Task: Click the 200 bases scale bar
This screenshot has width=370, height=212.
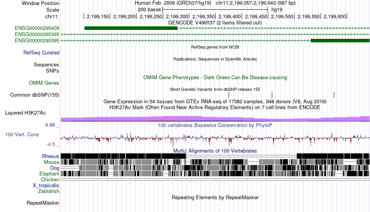Action: click(215, 10)
